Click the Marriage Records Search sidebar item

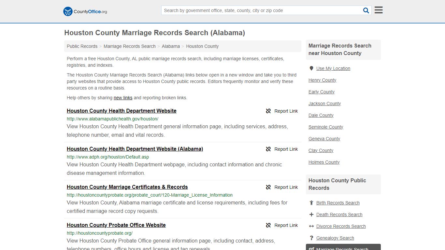(343, 247)
